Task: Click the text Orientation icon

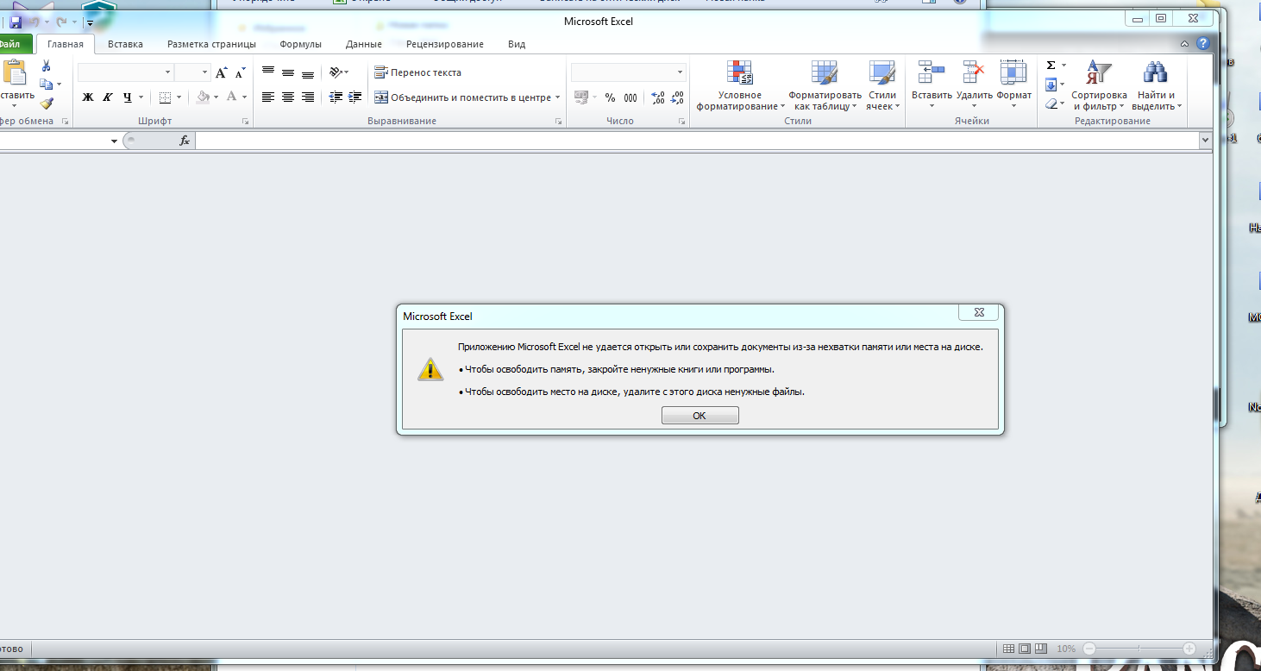Action: coord(336,72)
